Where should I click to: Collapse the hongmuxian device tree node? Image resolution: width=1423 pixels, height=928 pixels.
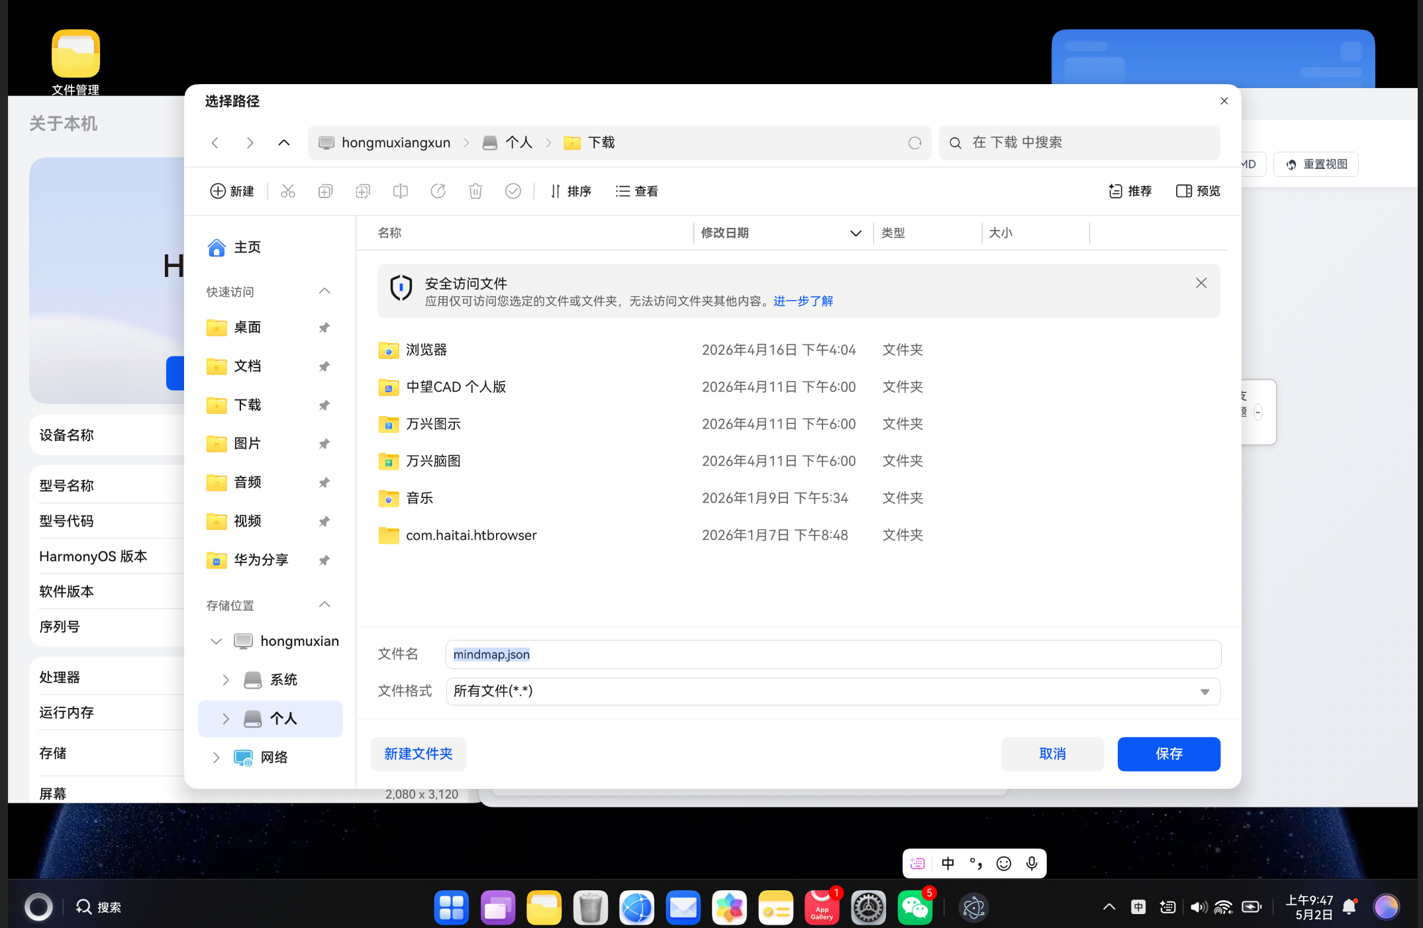coord(216,641)
